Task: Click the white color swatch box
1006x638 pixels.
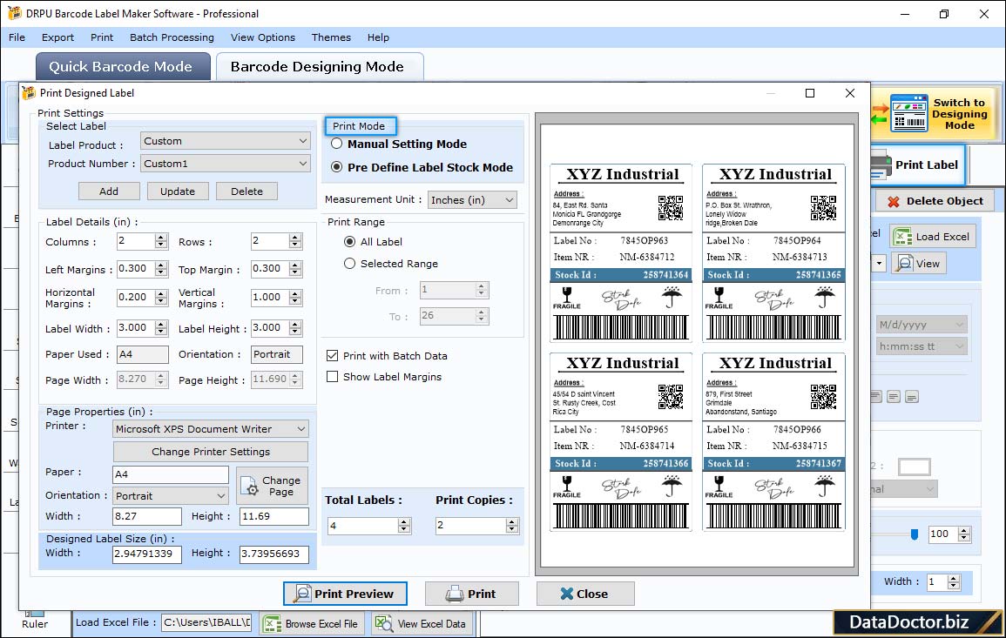Action: click(x=915, y=467)
